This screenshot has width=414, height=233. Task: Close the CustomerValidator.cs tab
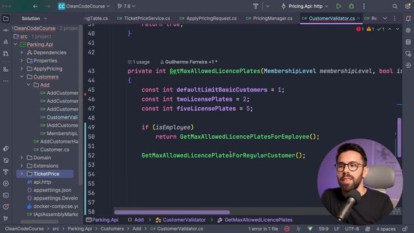(x=358, y=19)
